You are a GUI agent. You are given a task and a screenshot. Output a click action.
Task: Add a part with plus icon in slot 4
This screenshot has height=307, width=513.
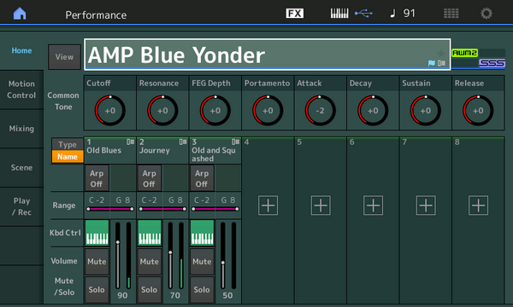click(268, 206)
